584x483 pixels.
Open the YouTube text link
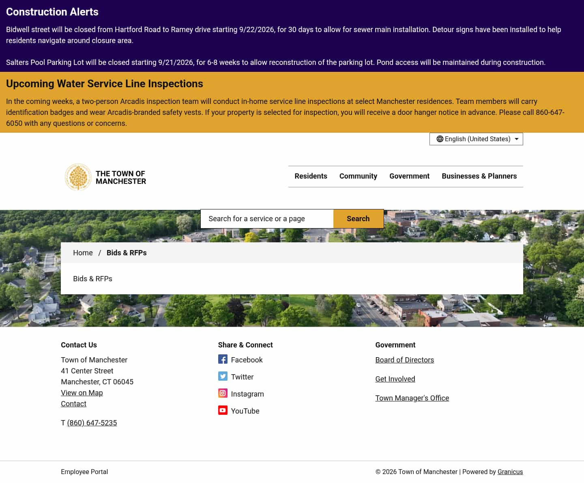[245, 411]
